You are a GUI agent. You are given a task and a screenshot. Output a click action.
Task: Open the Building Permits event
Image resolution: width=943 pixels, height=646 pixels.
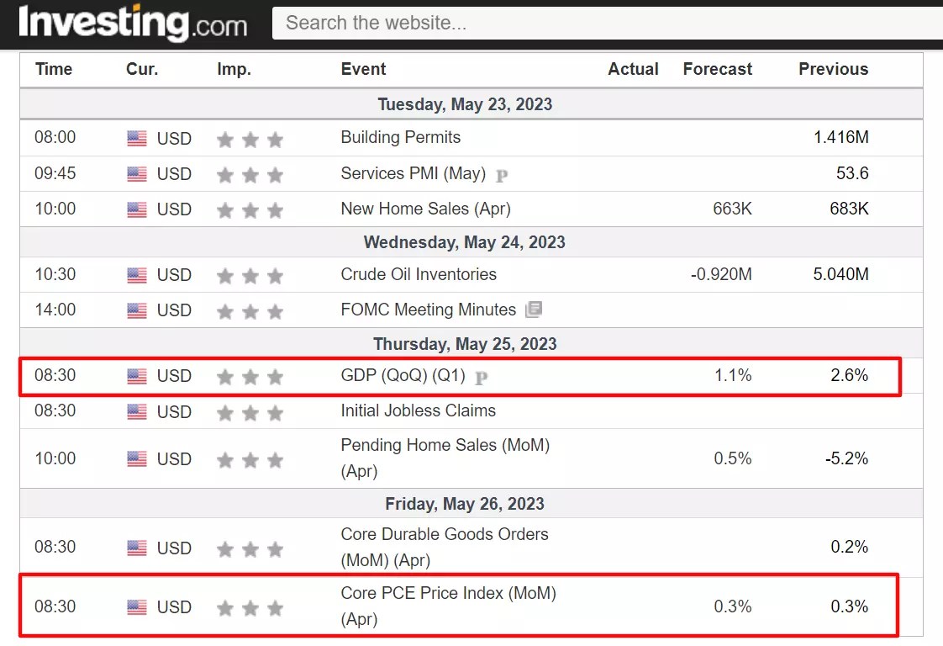[x=401, y=137]
